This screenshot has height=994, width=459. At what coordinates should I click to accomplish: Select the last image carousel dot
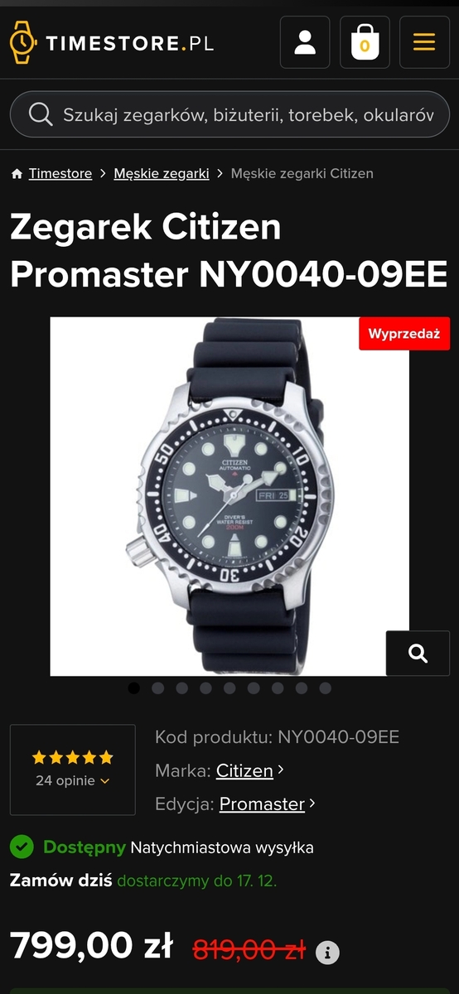click(326, 688)
